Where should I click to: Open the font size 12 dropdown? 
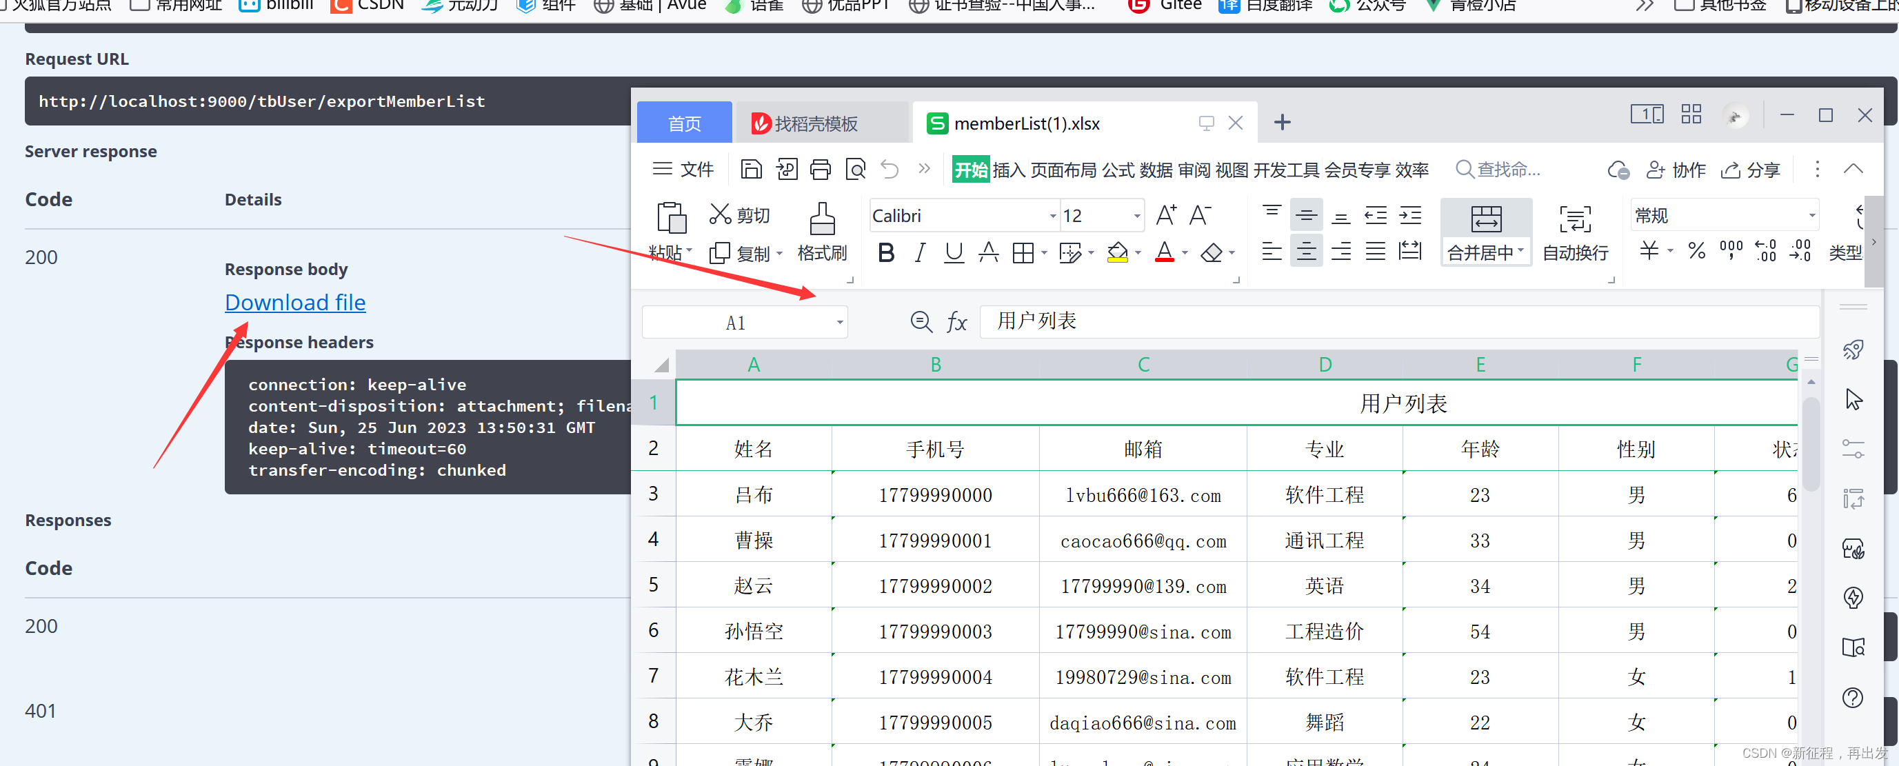coord(1137,216)
